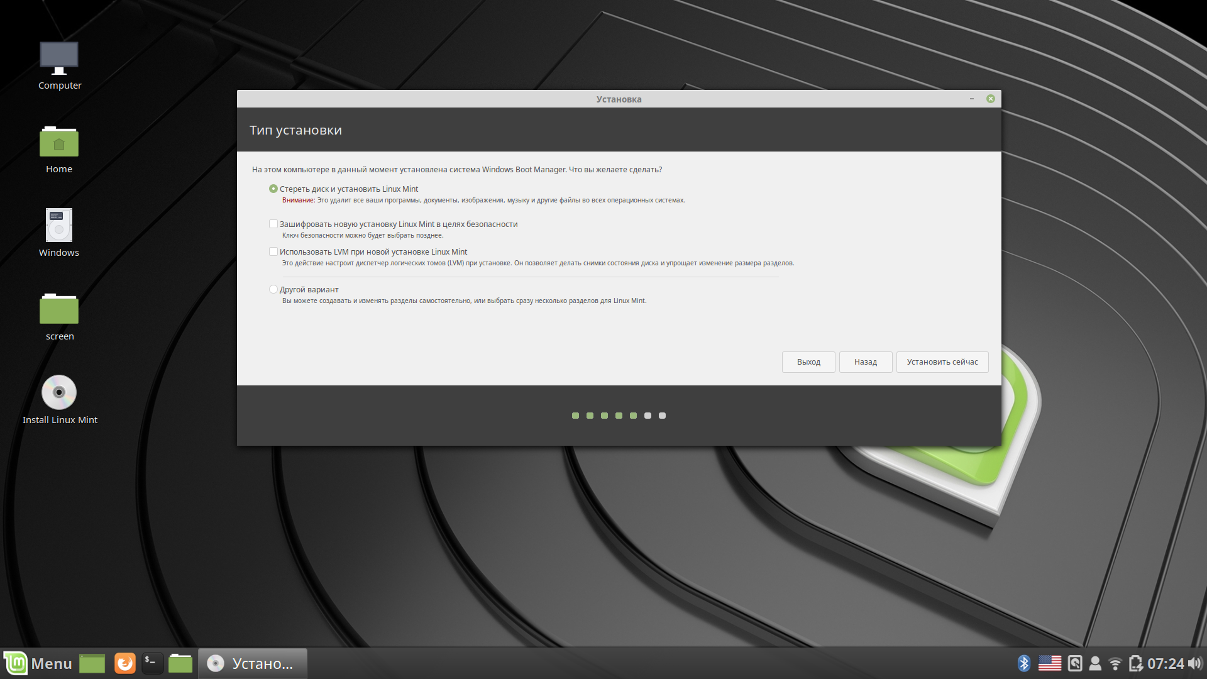Minimize the Установка installer window
Screen dimensions: 1207x679
click(x=972, y=99)
